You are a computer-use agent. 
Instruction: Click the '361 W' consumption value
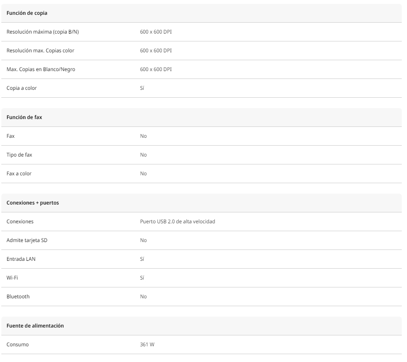tap(147, 345)
